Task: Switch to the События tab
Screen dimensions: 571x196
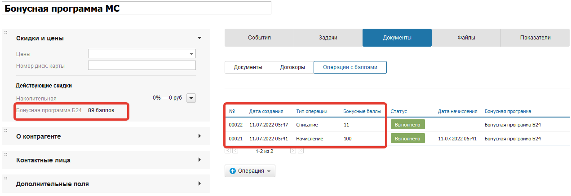Action: coord(259,38)
